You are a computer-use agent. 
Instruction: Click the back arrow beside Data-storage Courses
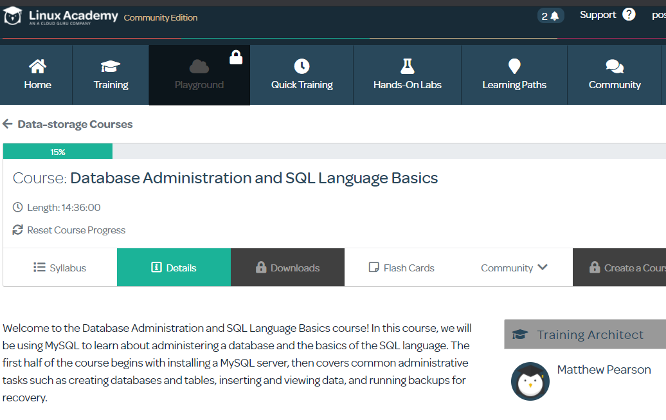click(8, 123)
